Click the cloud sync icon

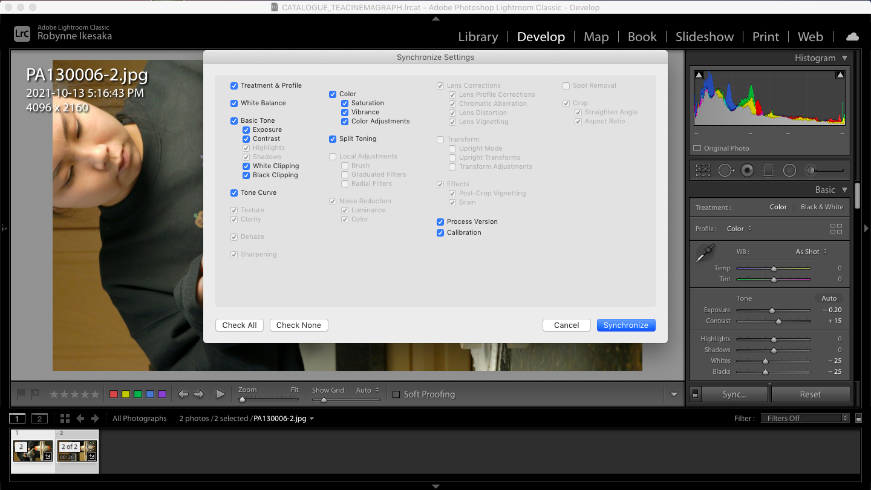(852, 36)
